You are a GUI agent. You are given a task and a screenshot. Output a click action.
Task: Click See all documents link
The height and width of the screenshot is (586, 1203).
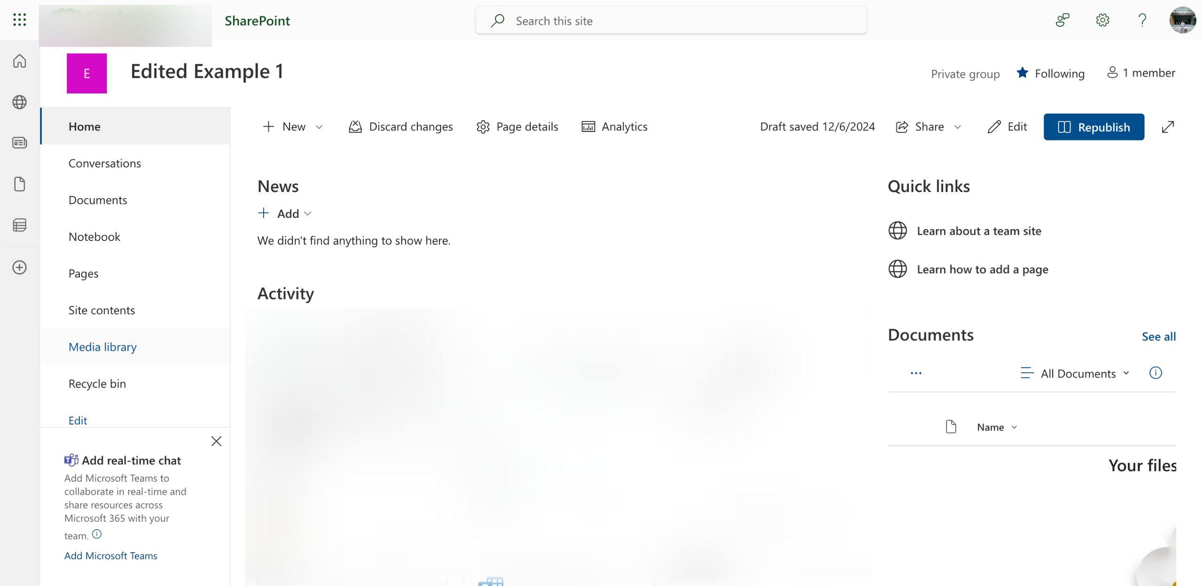point(1158,336)
